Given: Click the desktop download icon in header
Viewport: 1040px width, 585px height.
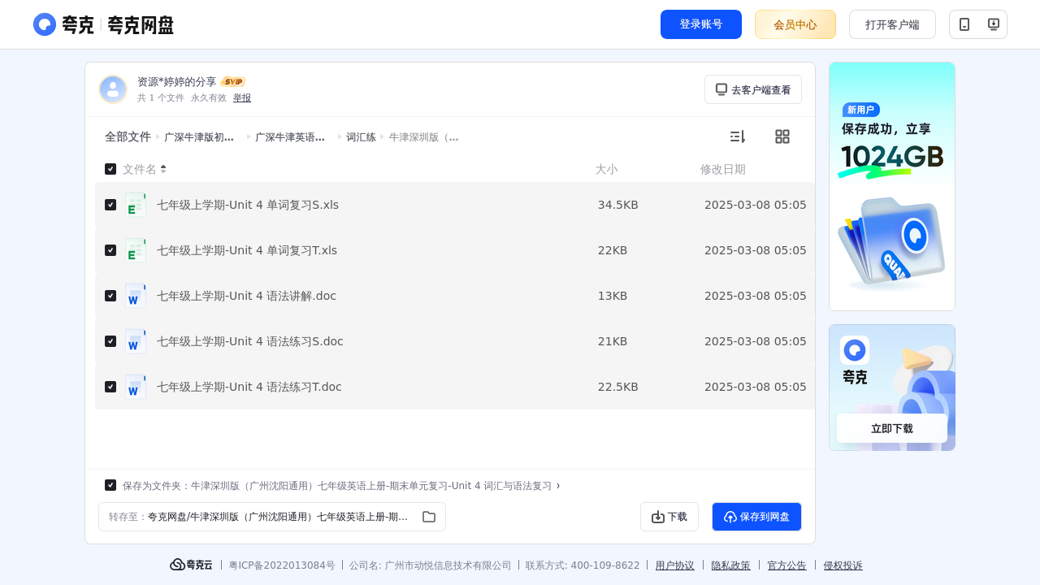Looking at the screenshot, I should coord(993,24).
